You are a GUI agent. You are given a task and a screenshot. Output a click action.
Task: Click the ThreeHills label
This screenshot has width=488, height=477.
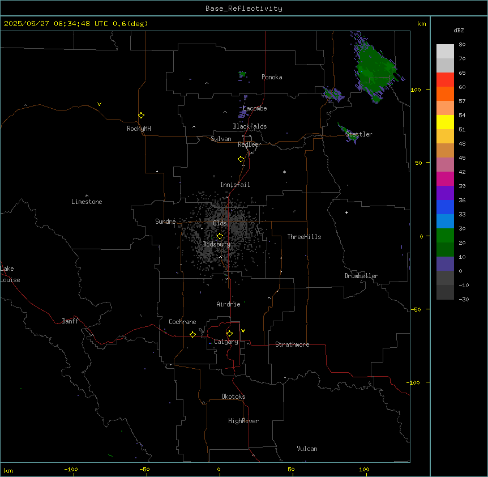click(x=305, y=237)
